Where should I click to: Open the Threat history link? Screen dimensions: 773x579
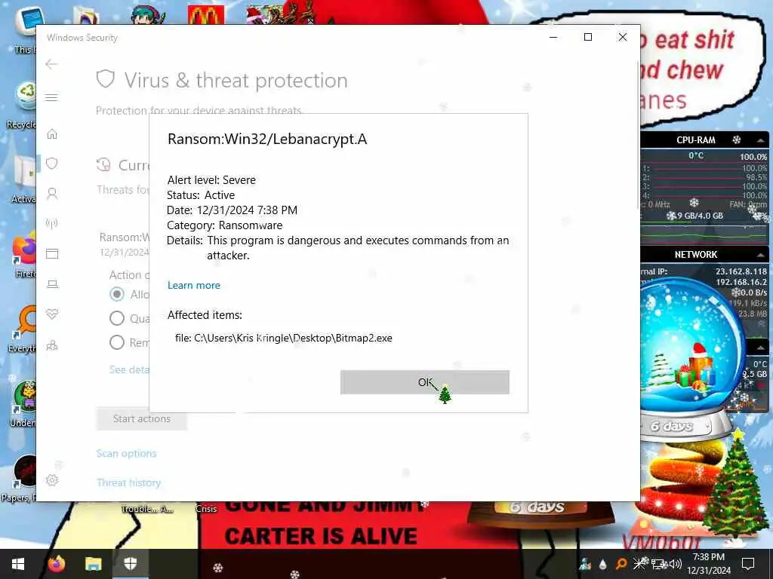click(x=128, y=482)
